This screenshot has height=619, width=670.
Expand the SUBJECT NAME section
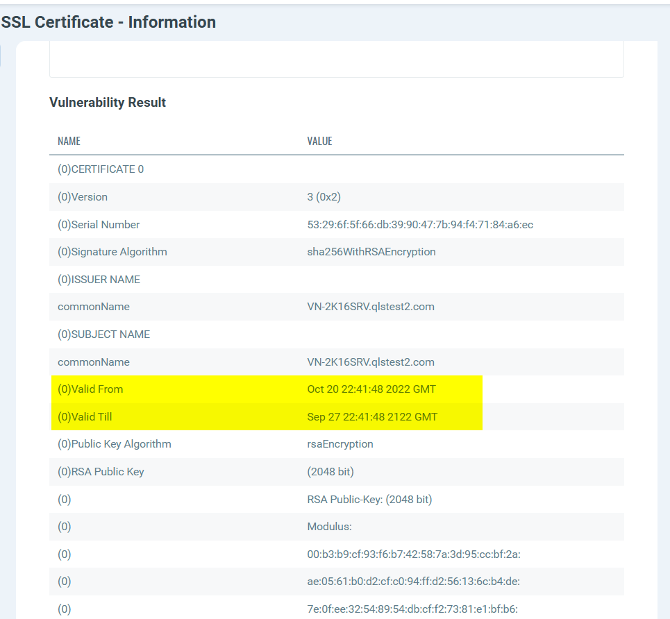(103, 334)
